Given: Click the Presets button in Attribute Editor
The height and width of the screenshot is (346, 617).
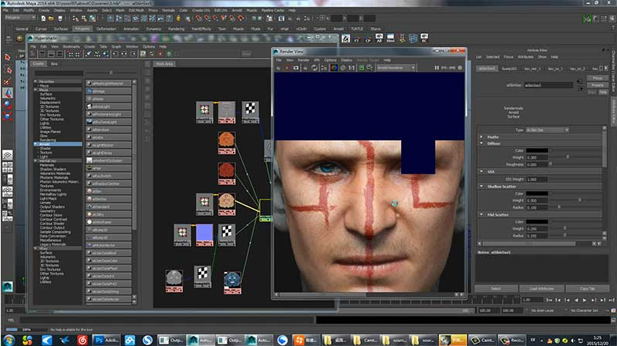Looking at the screenshot, I should click(x=597, y=85).
